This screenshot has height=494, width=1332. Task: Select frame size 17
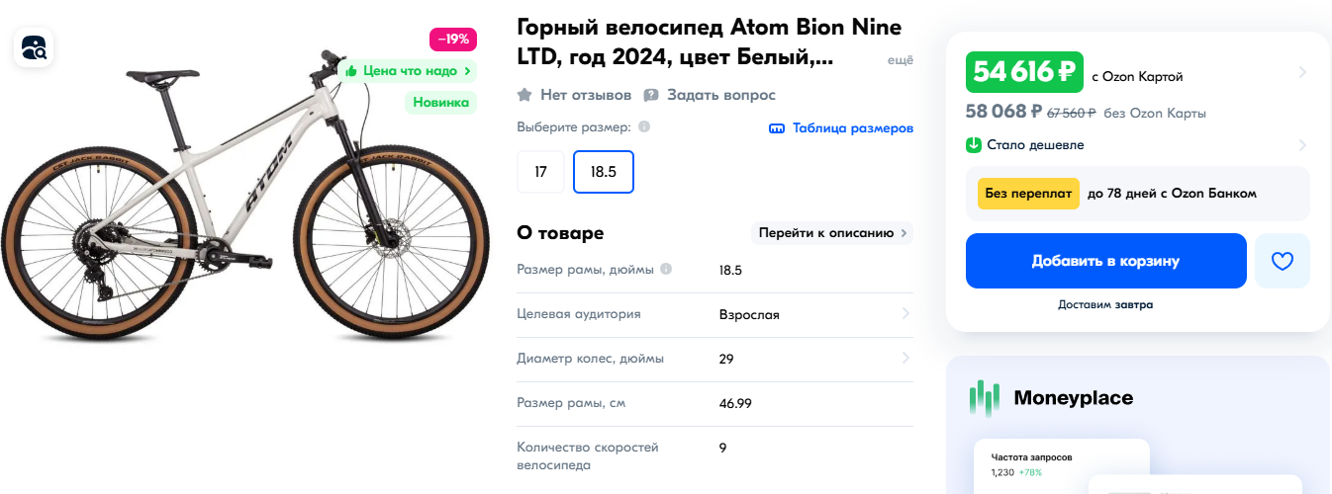point(540,172)
